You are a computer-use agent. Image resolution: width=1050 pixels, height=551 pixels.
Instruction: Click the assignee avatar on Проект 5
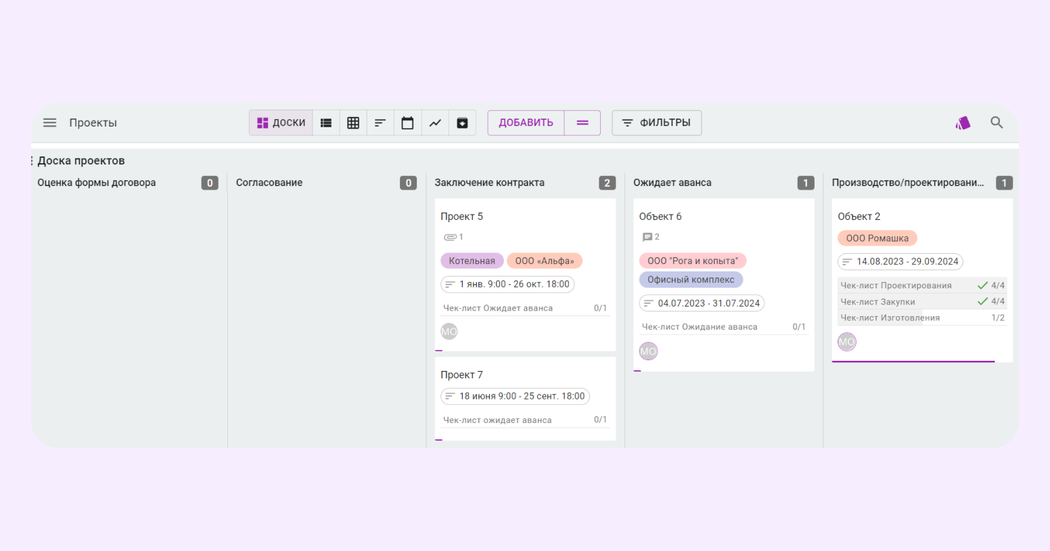click(449, 332)
